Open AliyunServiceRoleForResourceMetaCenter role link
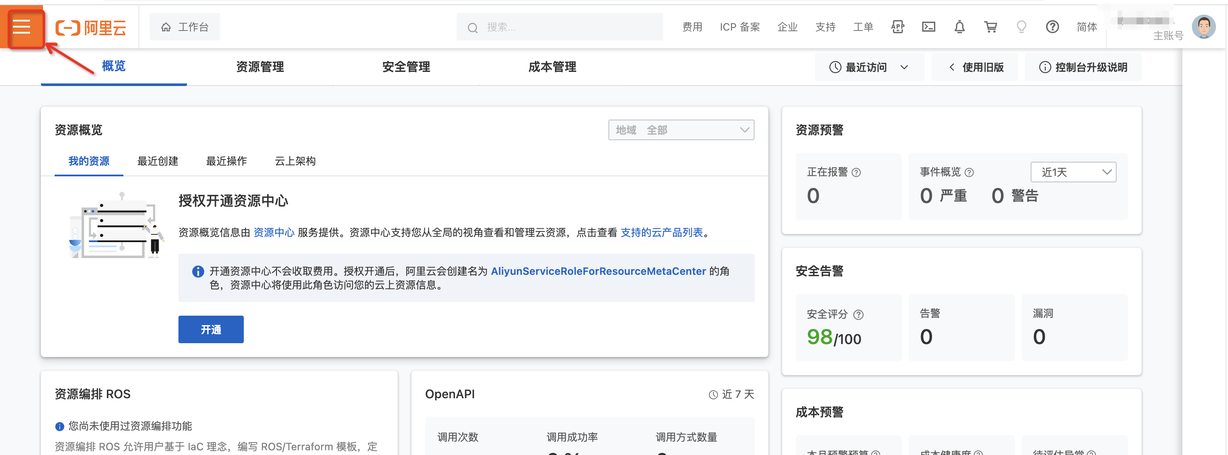This screenshot has height=455, width=1228. click(x=598, y=271)
